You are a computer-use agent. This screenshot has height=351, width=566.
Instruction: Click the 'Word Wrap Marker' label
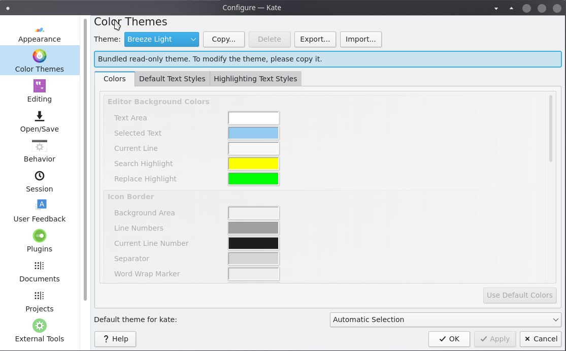coord(147,274)
